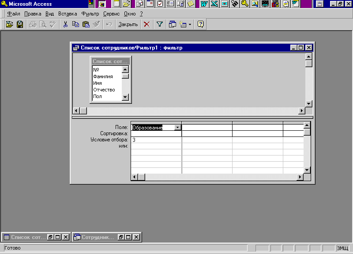
Task: Click the Условие отбора cell containing 3
Action: coord(156,140)
